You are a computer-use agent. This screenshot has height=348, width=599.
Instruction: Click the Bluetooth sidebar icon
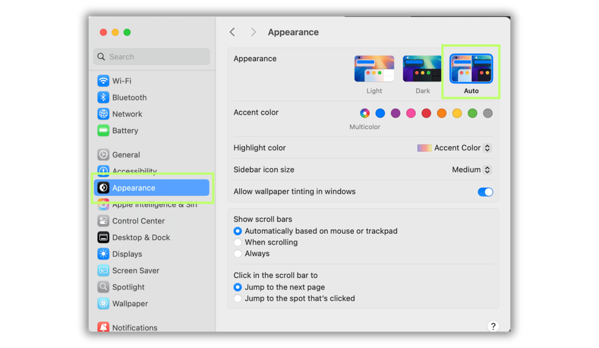tap(103, 97)
